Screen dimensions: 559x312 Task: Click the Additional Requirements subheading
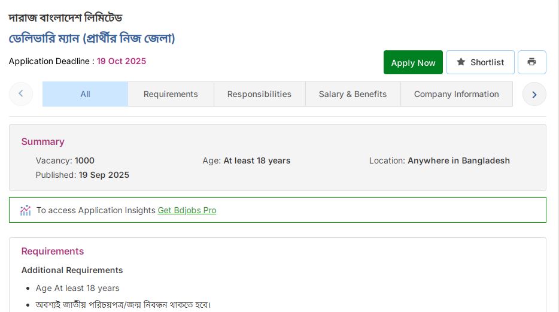coord(72,270)
